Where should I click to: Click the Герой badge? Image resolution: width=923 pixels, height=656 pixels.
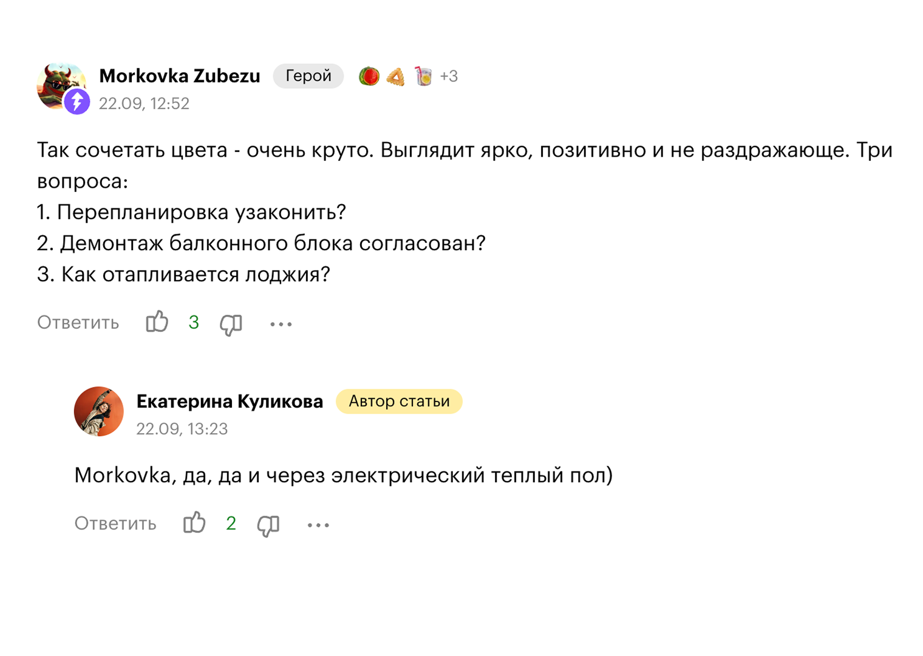308,76
